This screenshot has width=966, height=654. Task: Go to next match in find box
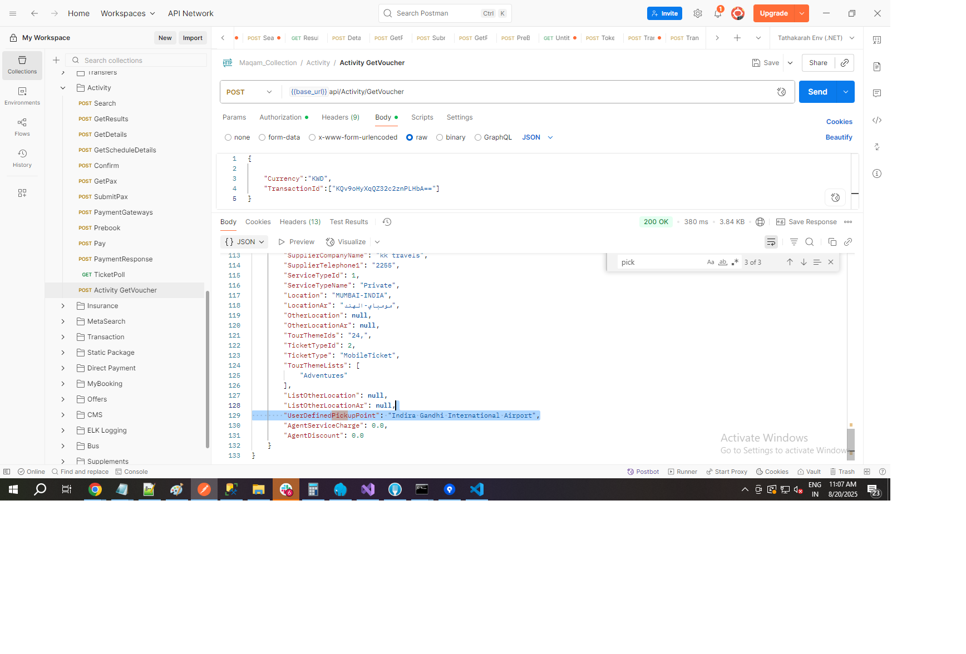(x=804, y=262)
